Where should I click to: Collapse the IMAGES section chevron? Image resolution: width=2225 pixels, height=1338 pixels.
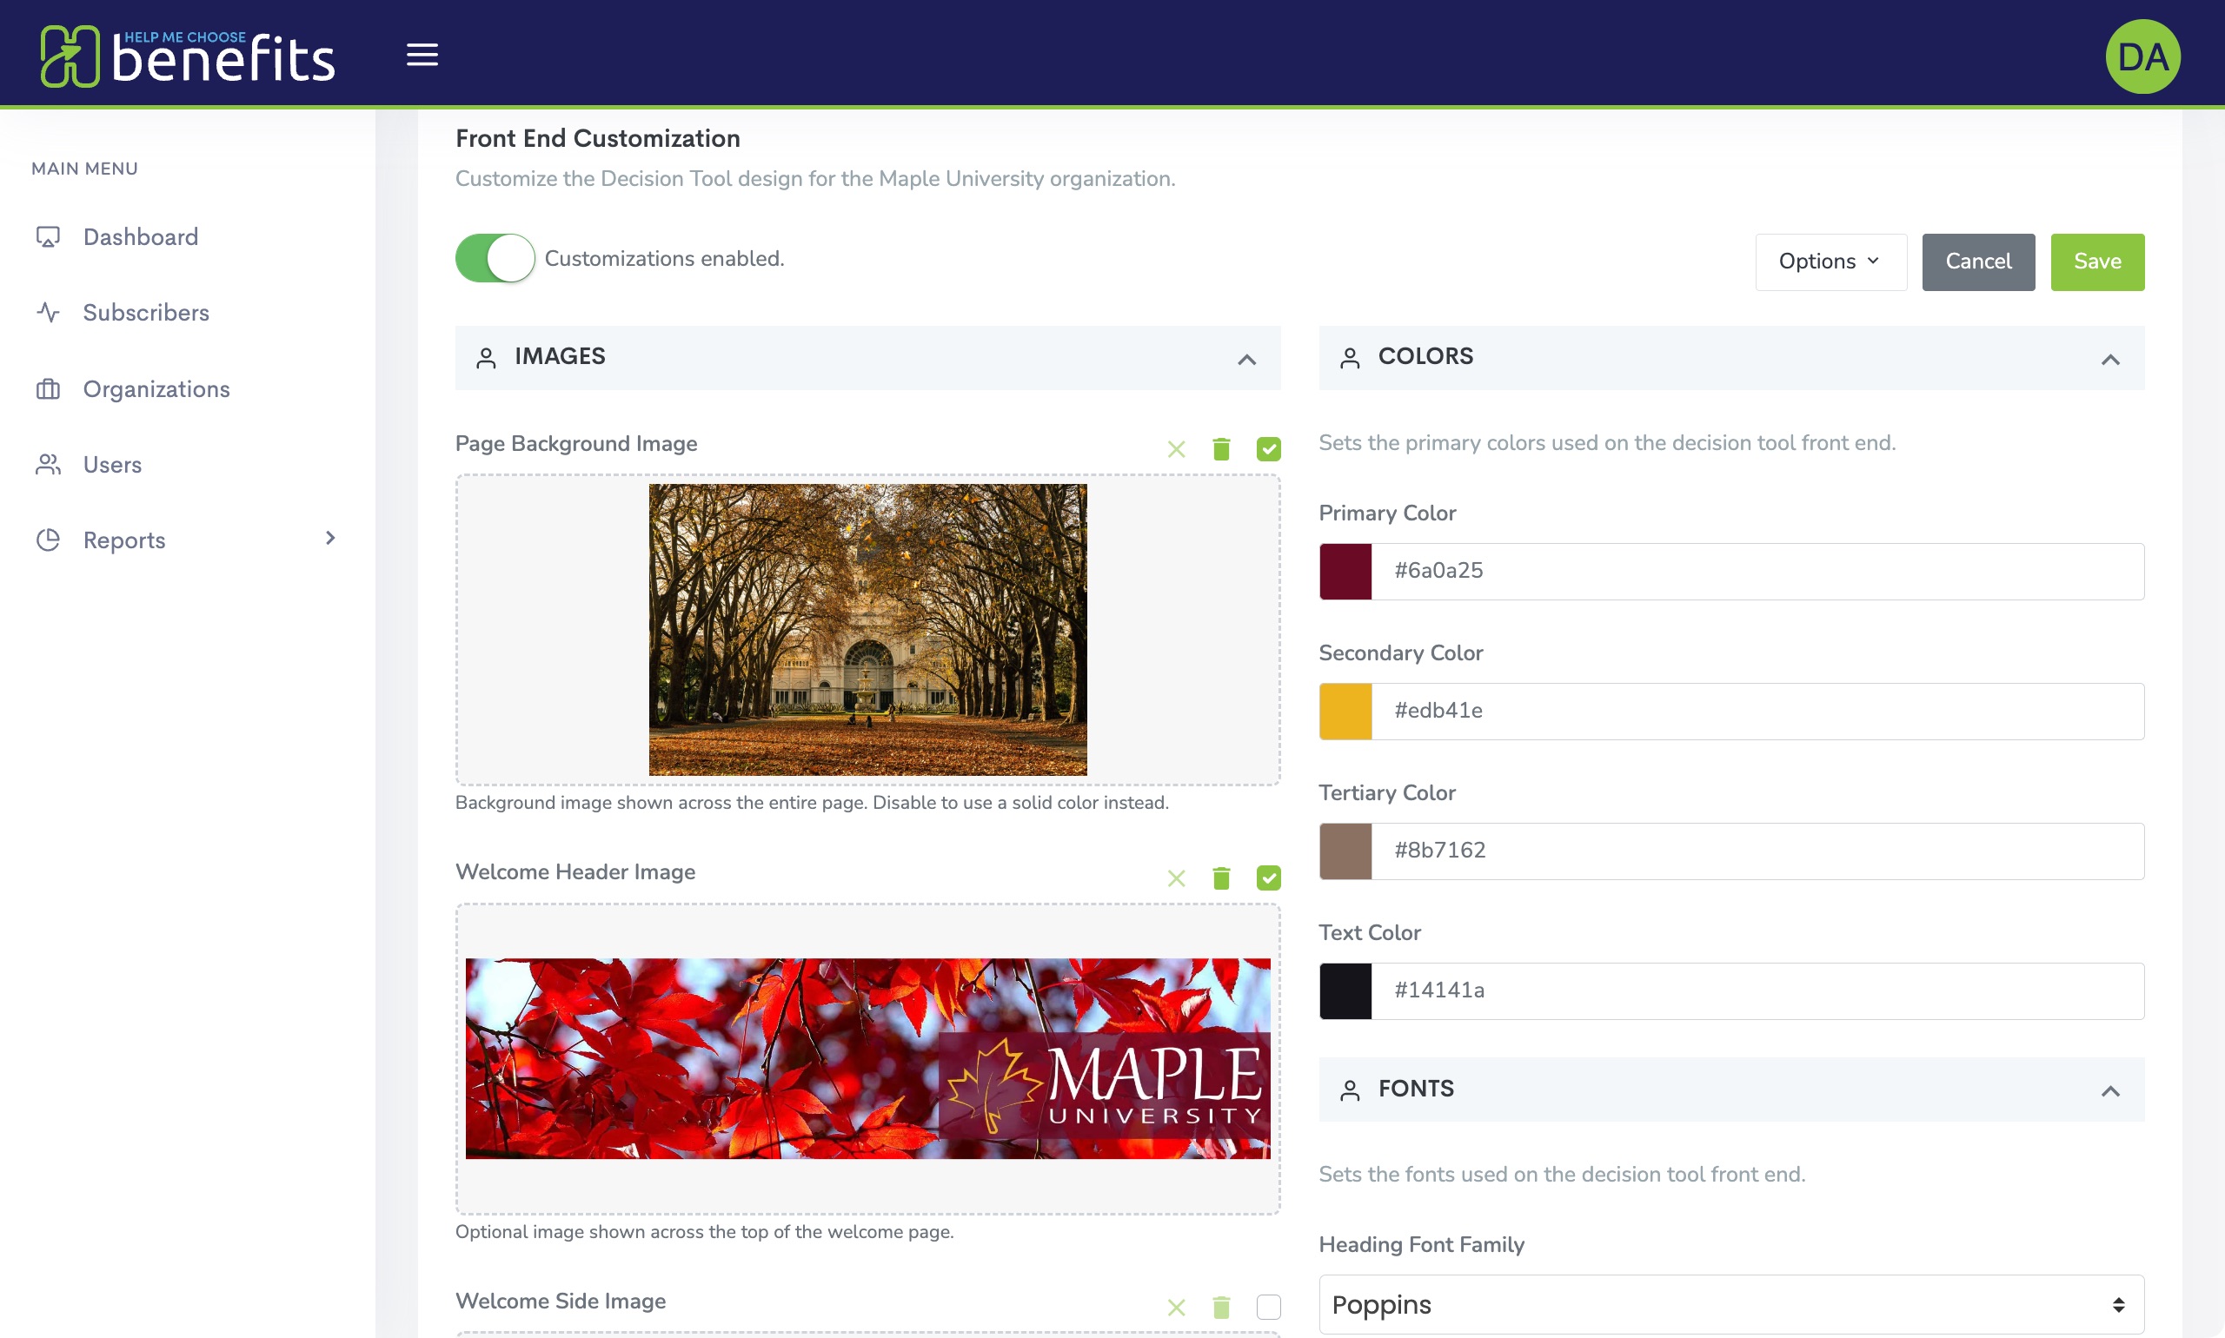[x=1246, y=360]
